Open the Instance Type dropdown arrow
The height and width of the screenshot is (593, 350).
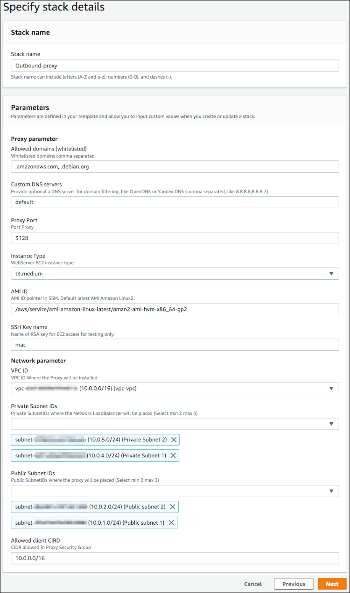coord(332,274)
